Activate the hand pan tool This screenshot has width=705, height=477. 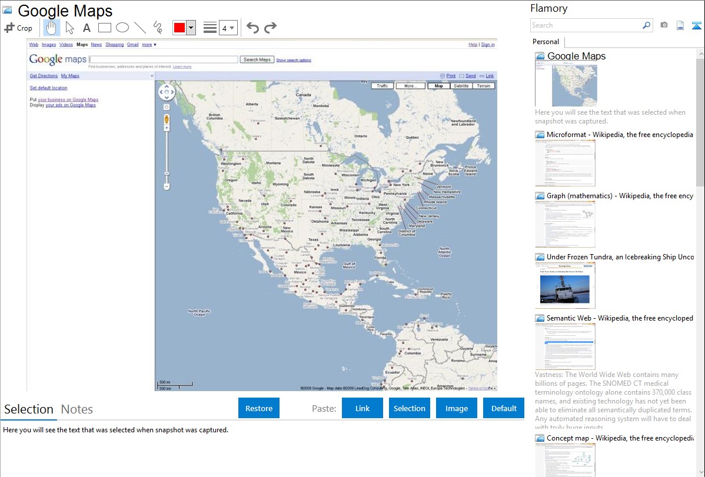coord(51,28)
